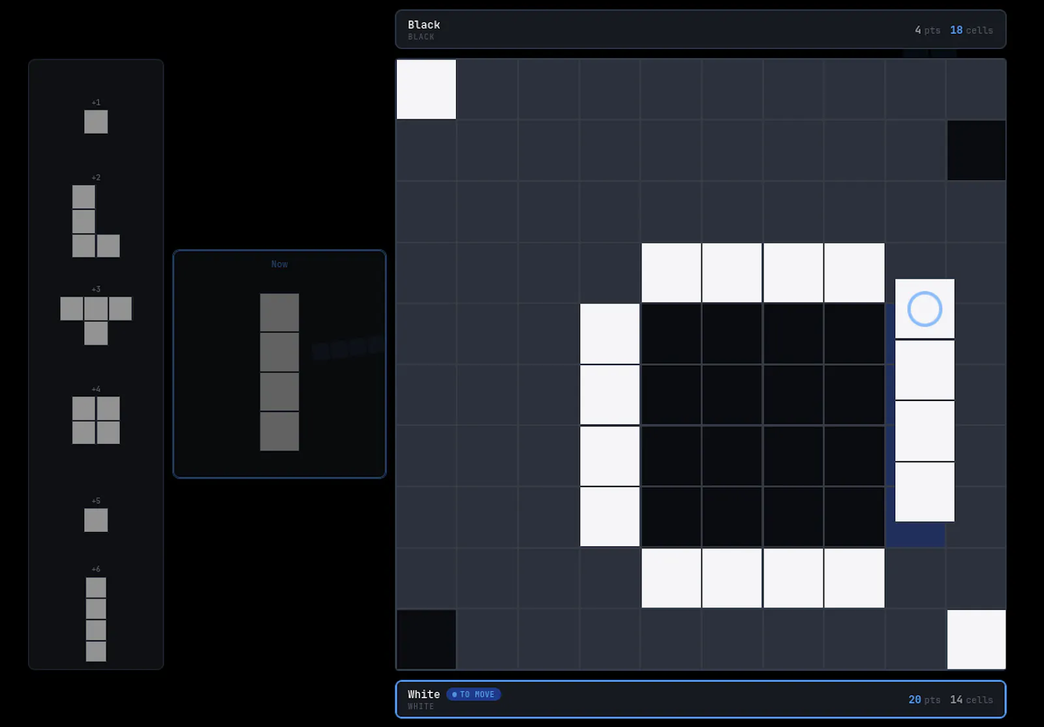1044x727 pixels.
Task: Click the white cell in the top-left corner
Action: (x=426, y=89)
